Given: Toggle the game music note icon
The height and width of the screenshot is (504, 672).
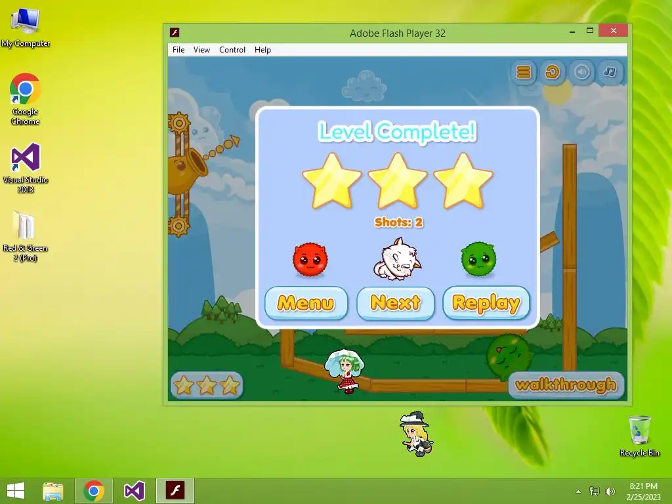Looking at the screenshot, I should point(610,72).
